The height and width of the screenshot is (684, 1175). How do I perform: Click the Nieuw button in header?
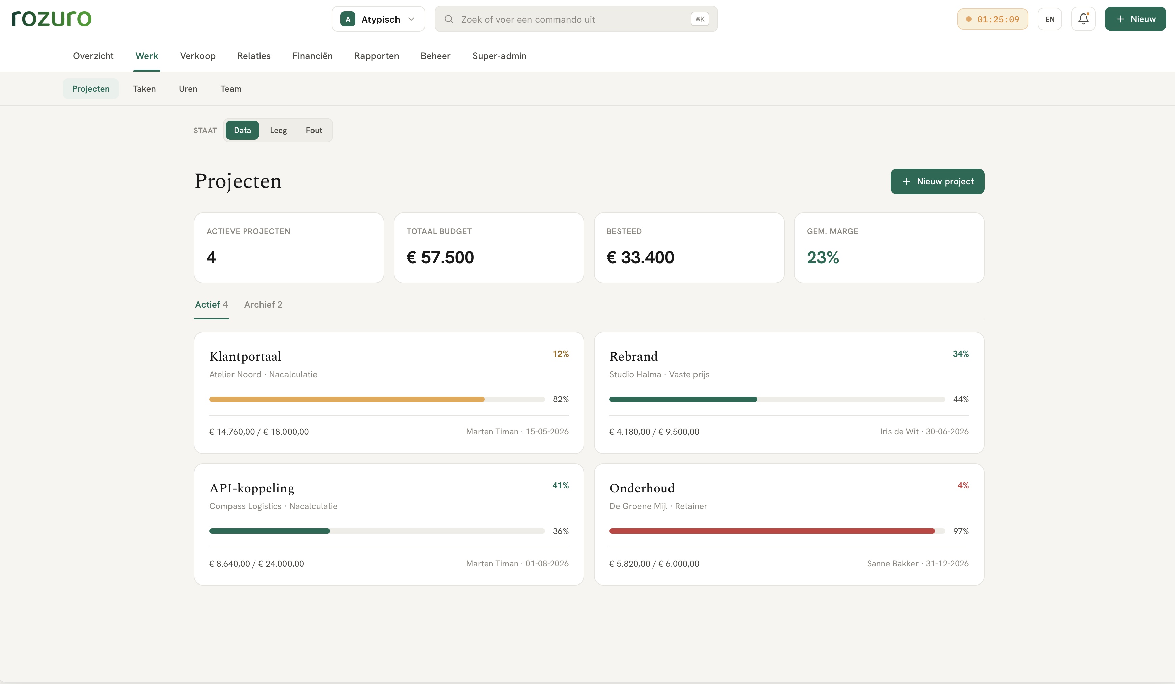[x=1136, y=19]
